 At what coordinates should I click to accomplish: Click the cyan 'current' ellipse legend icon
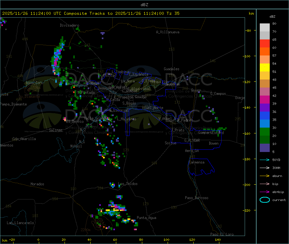[x=265, y=200]
